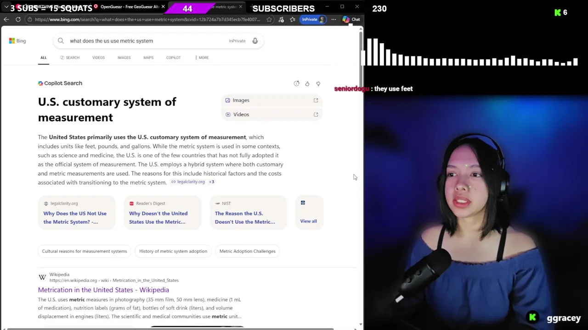
Task: Switch to the IMAGES tab
Action: point(124,58)
